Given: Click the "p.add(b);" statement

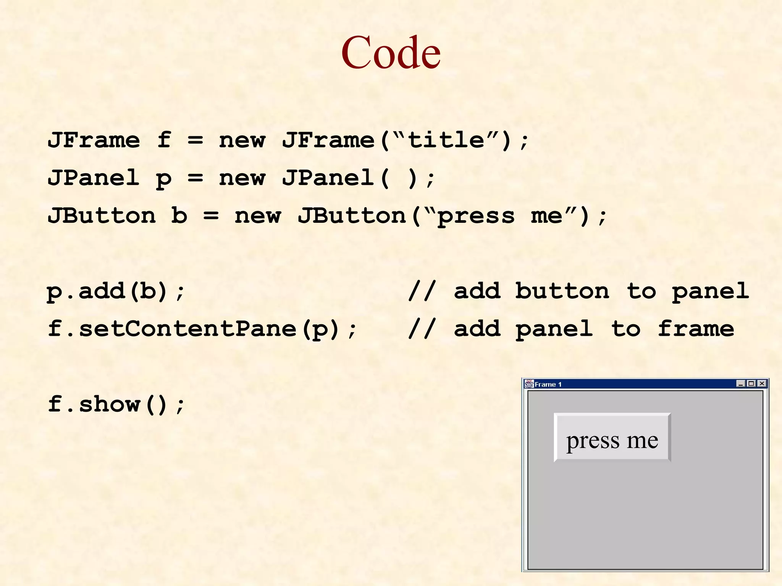Looking at the screenshot, I should click(116, 292).
